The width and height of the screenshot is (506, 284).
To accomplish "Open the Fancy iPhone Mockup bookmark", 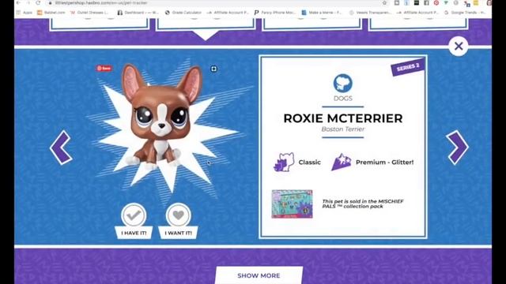I will click(x=275, y=13).
